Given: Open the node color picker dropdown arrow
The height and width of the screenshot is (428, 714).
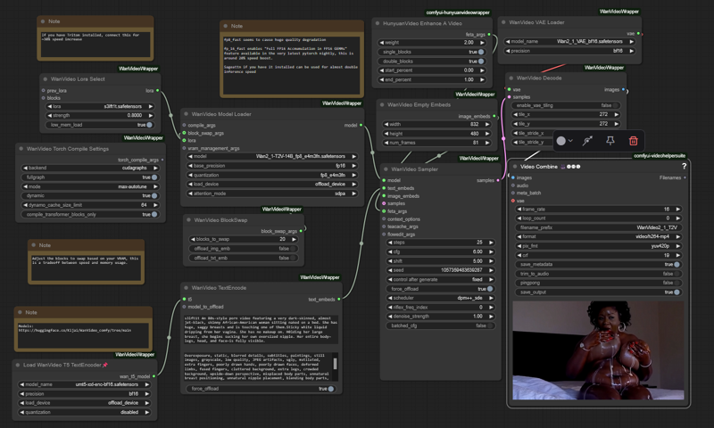Looking at the screenshot, I should click(571, 141).
